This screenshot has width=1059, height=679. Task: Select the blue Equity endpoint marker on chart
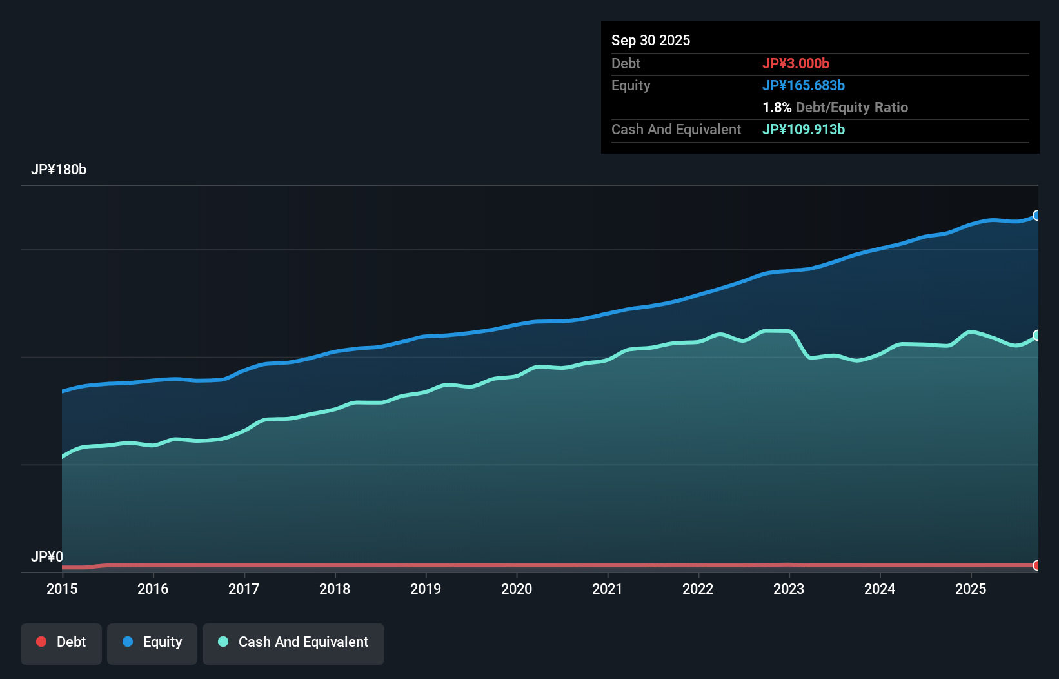[x=1037, y=215]
